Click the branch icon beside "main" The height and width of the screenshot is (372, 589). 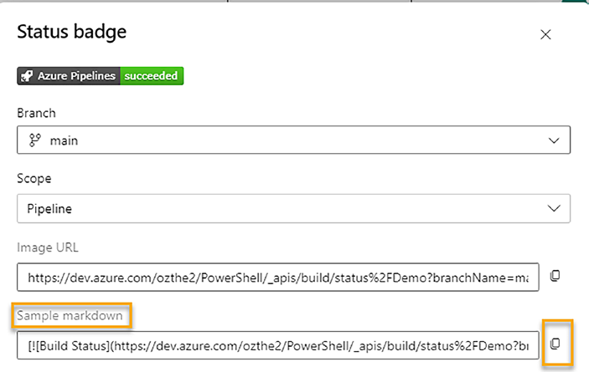[34, 140]
